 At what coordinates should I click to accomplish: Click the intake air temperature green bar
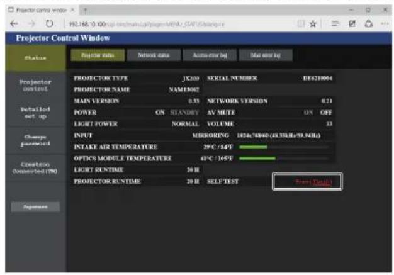tap(253, 147)
